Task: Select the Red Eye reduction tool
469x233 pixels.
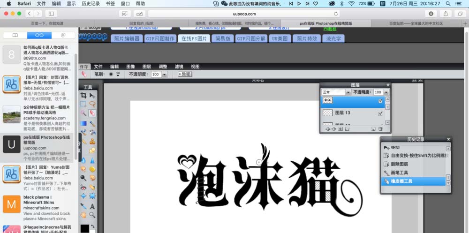Action: (x=83, y=187)
